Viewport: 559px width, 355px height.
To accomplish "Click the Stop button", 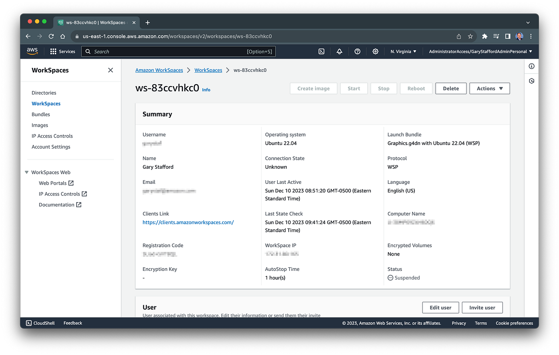I will coord(384,89).
